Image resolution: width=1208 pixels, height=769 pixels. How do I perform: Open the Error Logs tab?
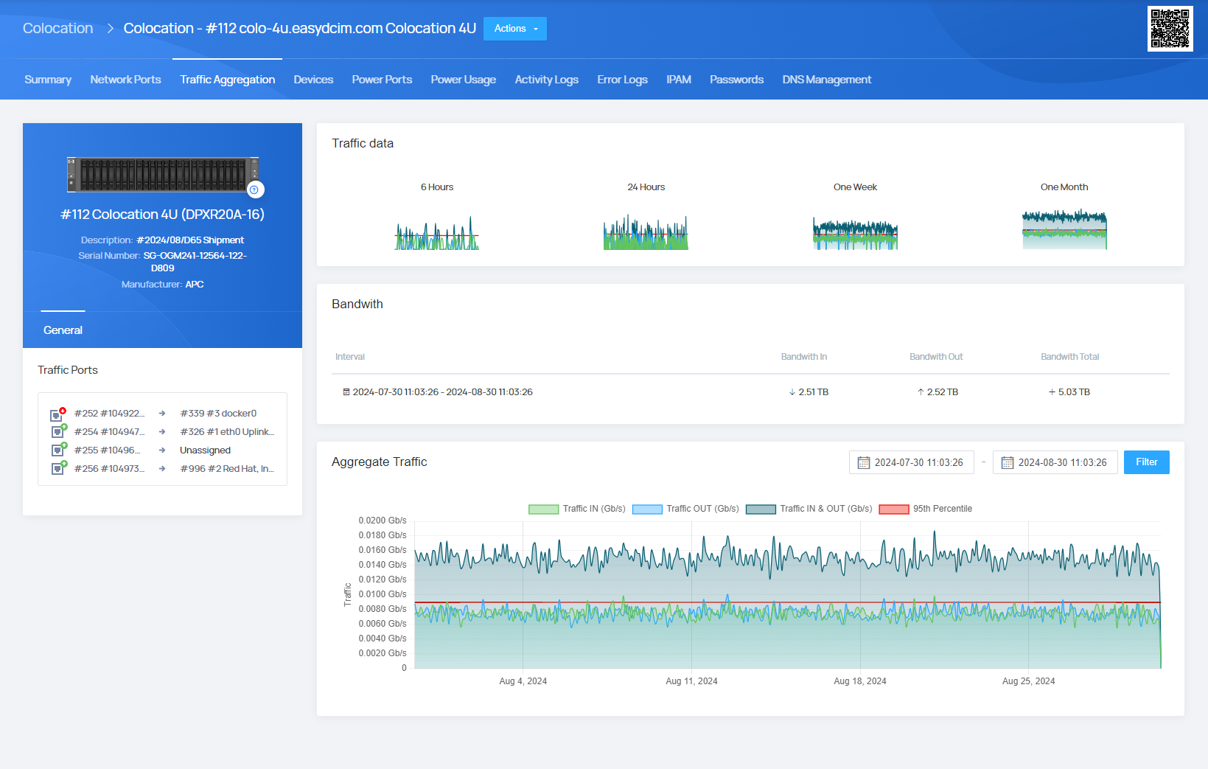(622, 80)
